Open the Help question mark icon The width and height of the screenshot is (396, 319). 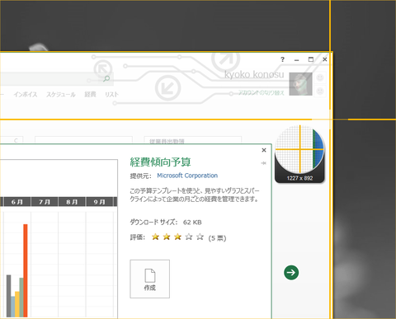[x=282, y=59]
